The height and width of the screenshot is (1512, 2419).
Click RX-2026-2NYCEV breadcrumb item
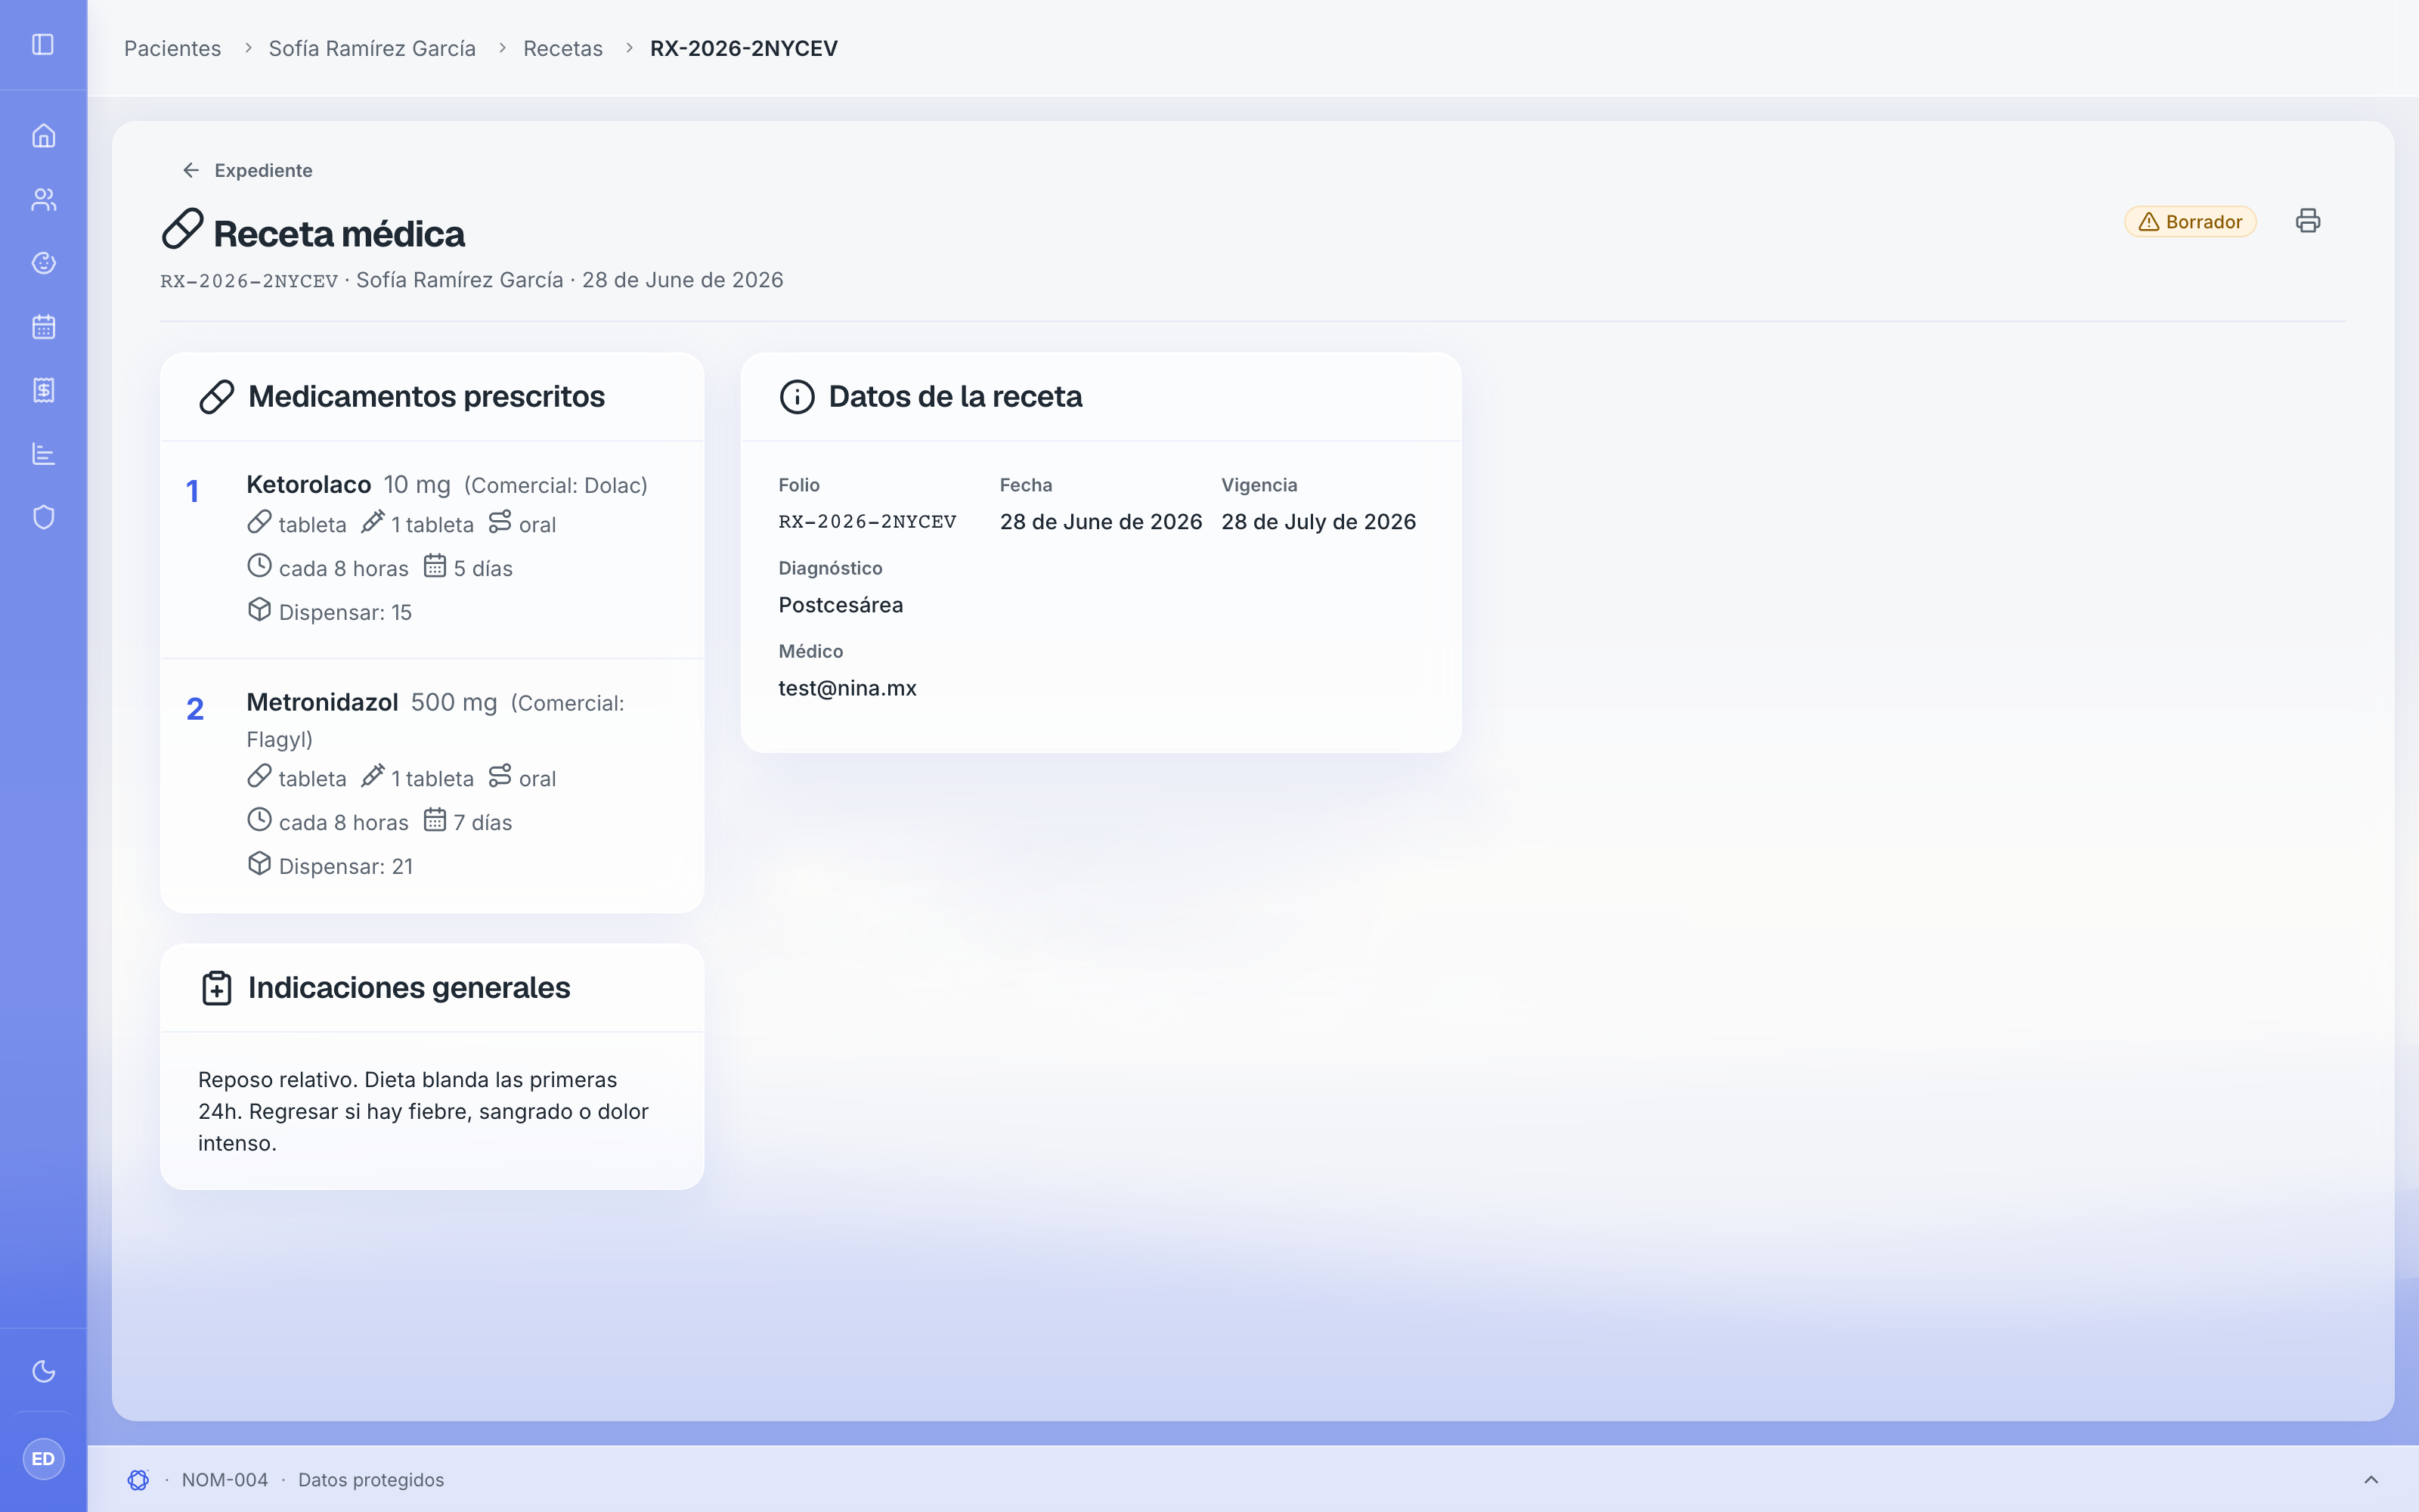(x=744, y=48)
